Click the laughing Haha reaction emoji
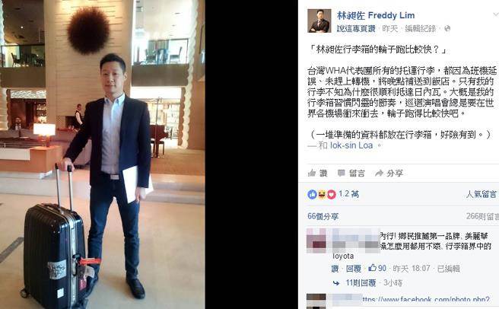The width and height of the screenshot is (499, 309). pyautogui.click(x=322, y=194)
